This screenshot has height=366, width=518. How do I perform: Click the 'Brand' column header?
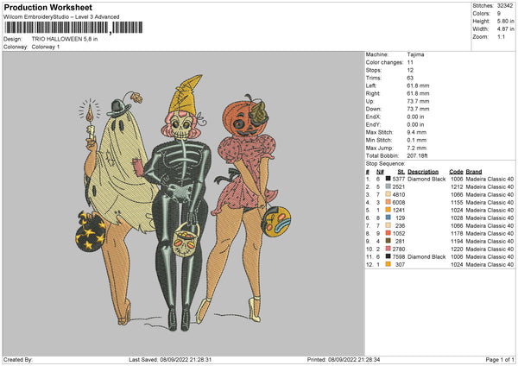point(474,172)
